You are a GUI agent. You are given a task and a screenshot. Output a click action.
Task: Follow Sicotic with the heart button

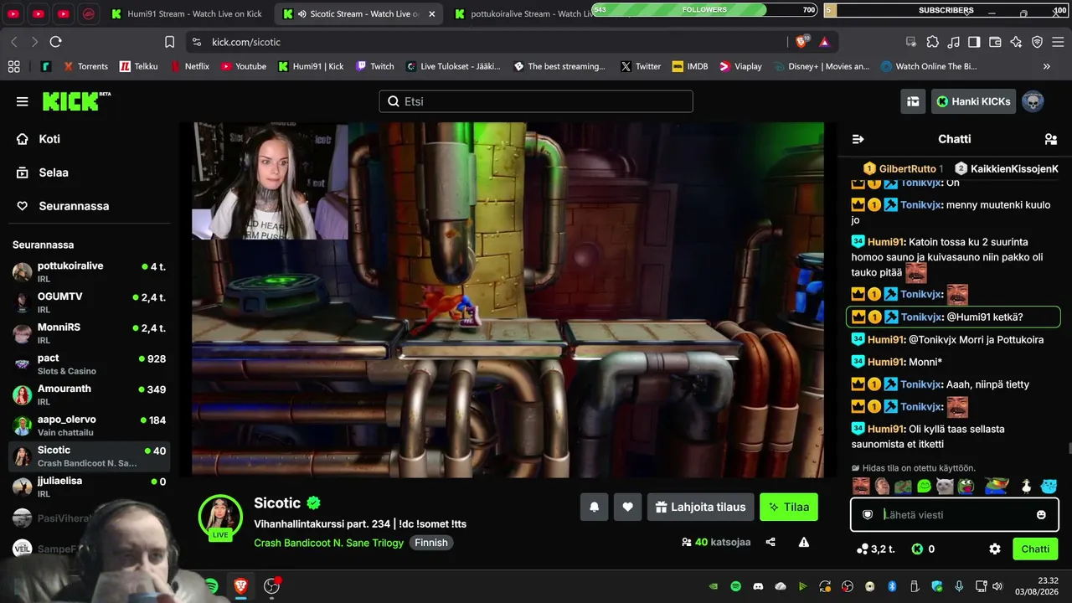click(x=627, y=507)
